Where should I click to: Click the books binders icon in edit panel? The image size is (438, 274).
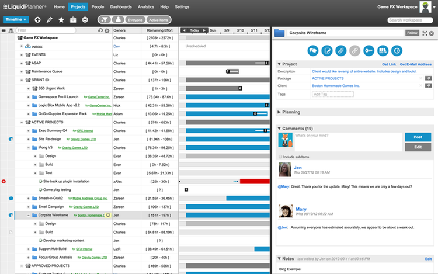[383, 51]
